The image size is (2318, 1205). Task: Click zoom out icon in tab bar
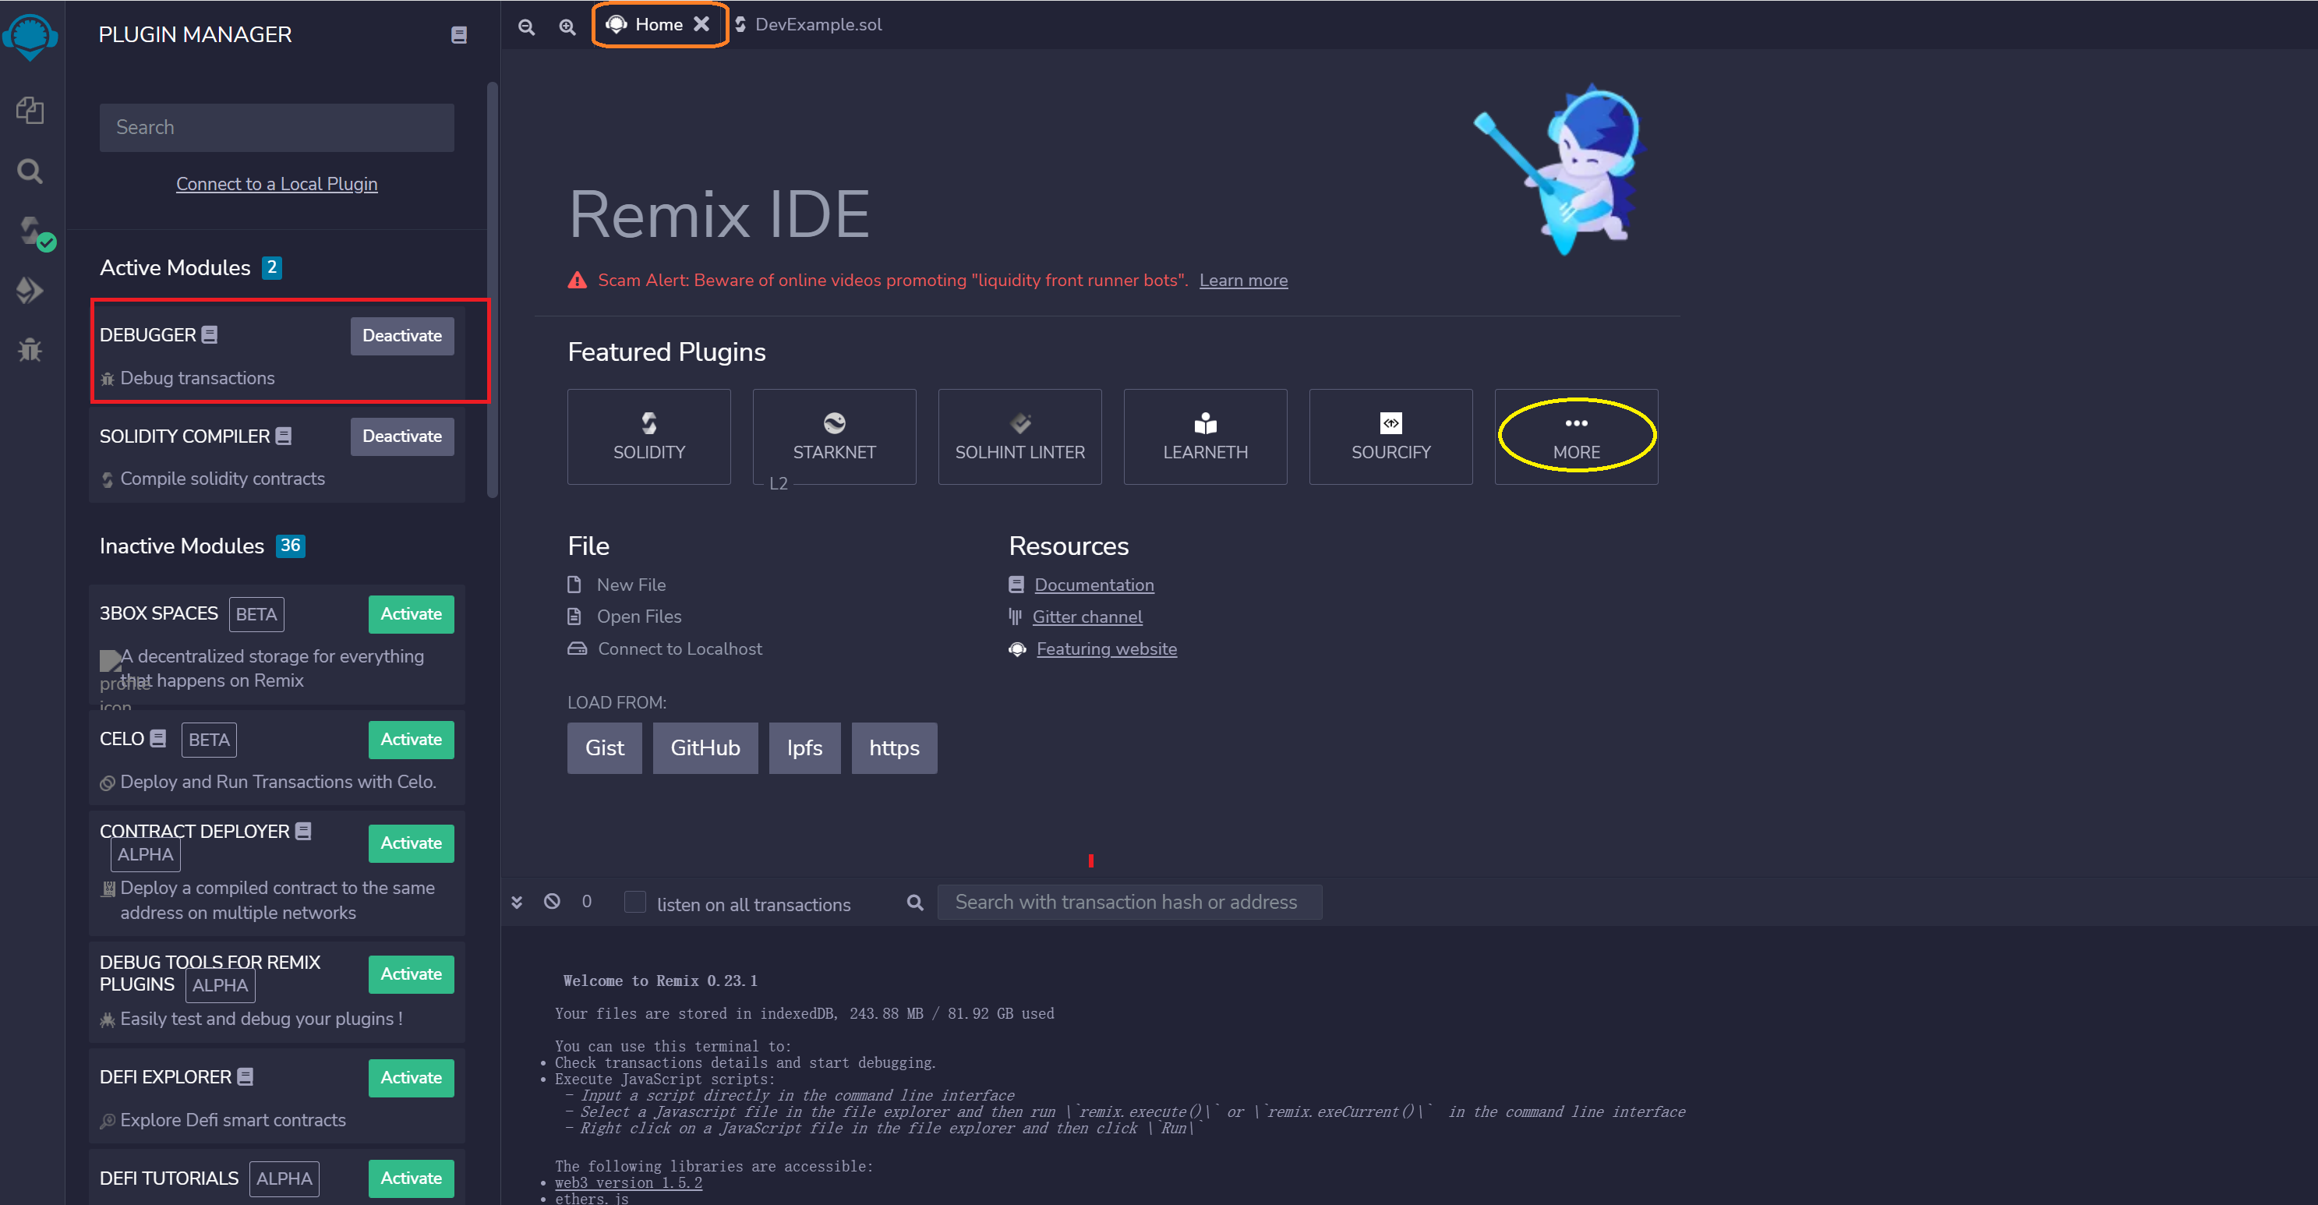(526, 27)
